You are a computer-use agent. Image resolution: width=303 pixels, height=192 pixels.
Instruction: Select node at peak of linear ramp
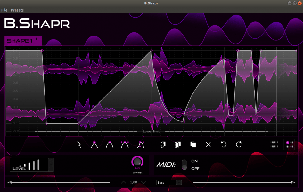pos(151,51)
